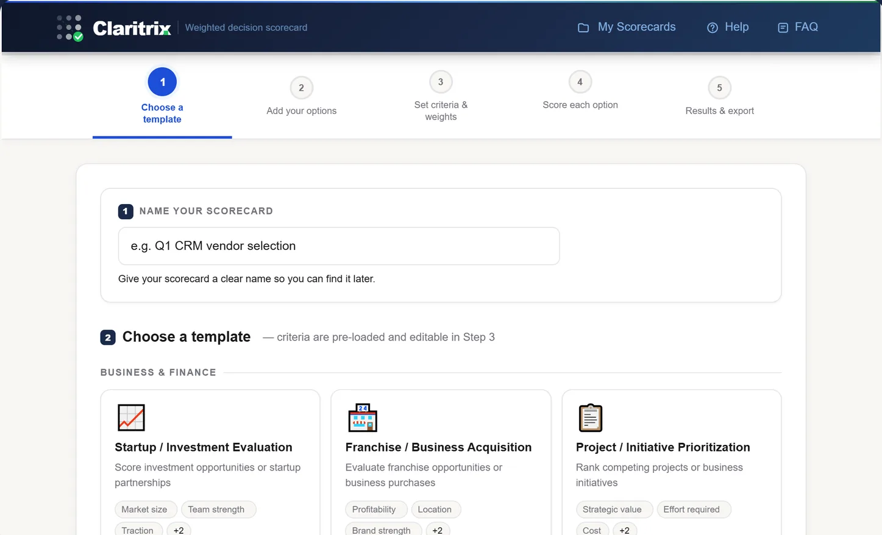
Task: Click the NAME YOUR SCORECARD label
Action: (x=206, y=211)
